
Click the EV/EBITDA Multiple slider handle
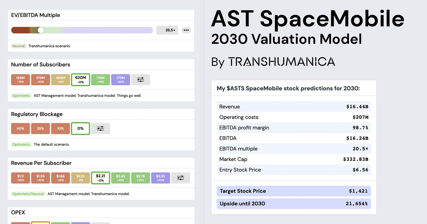(x=41, y=30)
